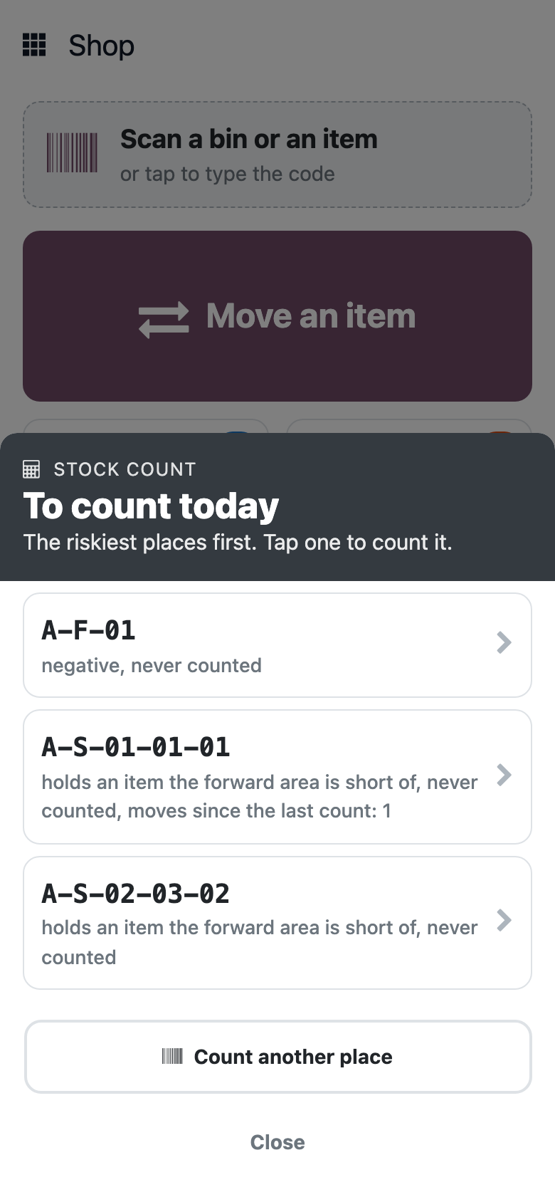Open the apps grid menu icon

tap(34, 45)
